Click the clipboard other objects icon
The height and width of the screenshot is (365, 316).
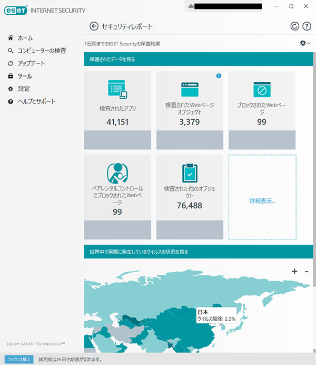pyautogui.click(x=190, y=173)
